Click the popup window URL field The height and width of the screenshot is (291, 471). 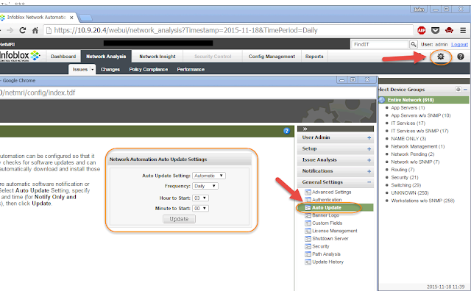click(188, 93)
